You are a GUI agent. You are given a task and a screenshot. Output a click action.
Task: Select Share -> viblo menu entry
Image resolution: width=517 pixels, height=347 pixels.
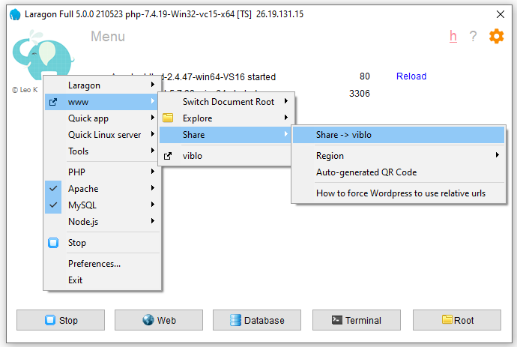coord(399,135)
